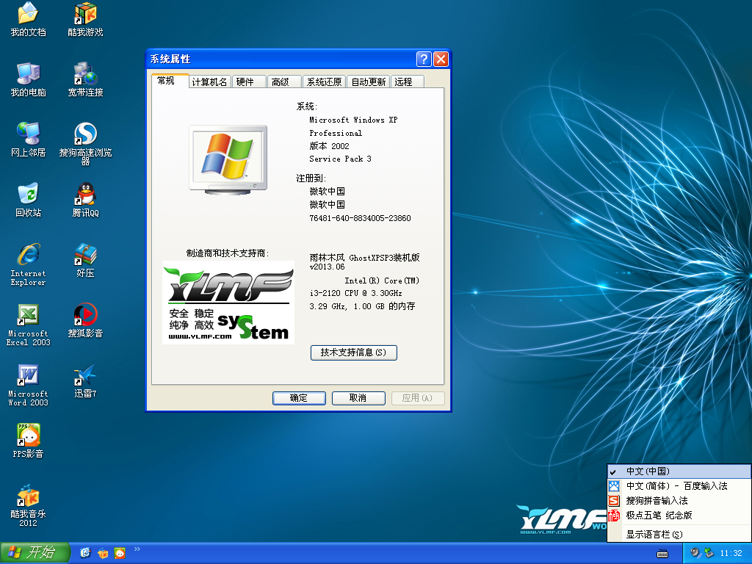Viewport: 752px width, 564px height.
Task: Click the IE quick launch icon in taskbar
Action: pyautogui.click(x=85, y=553)
